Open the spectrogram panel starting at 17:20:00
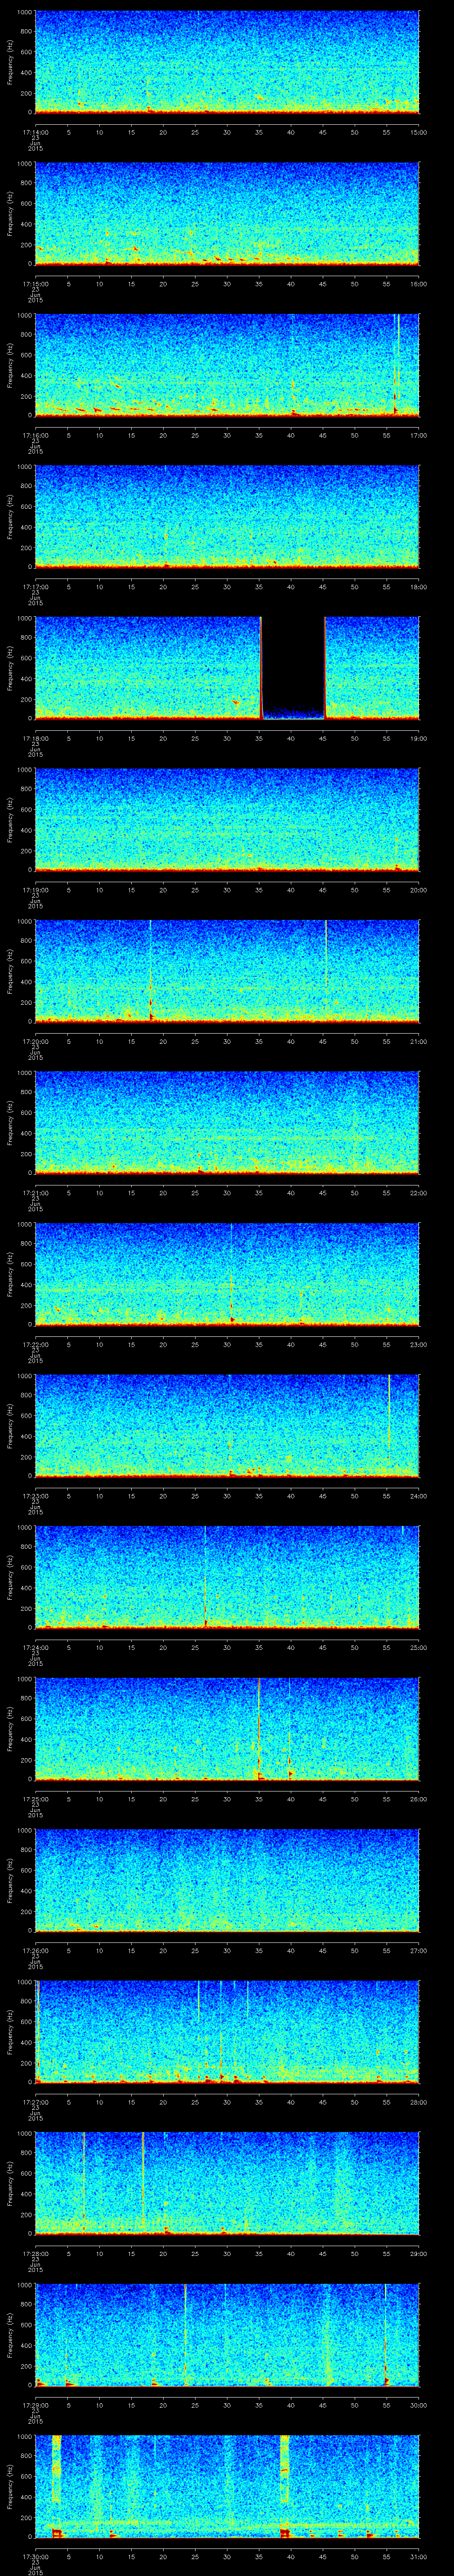The height and width of the screenshot is (2576, 454). click(227, 971)
